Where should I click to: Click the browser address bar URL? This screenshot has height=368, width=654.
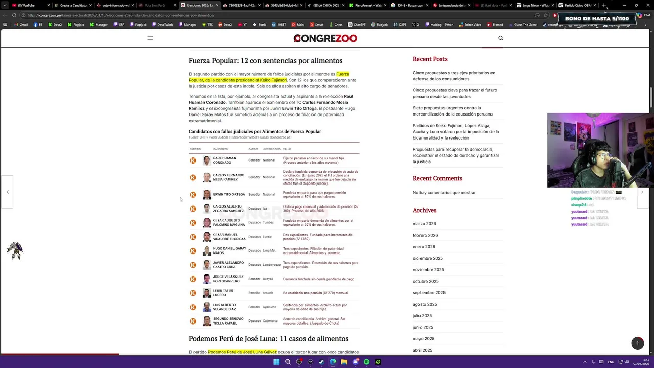(121, 15)
